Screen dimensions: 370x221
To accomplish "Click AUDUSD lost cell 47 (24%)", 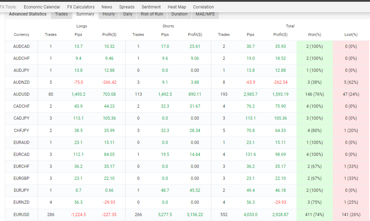I will (351, 94).
